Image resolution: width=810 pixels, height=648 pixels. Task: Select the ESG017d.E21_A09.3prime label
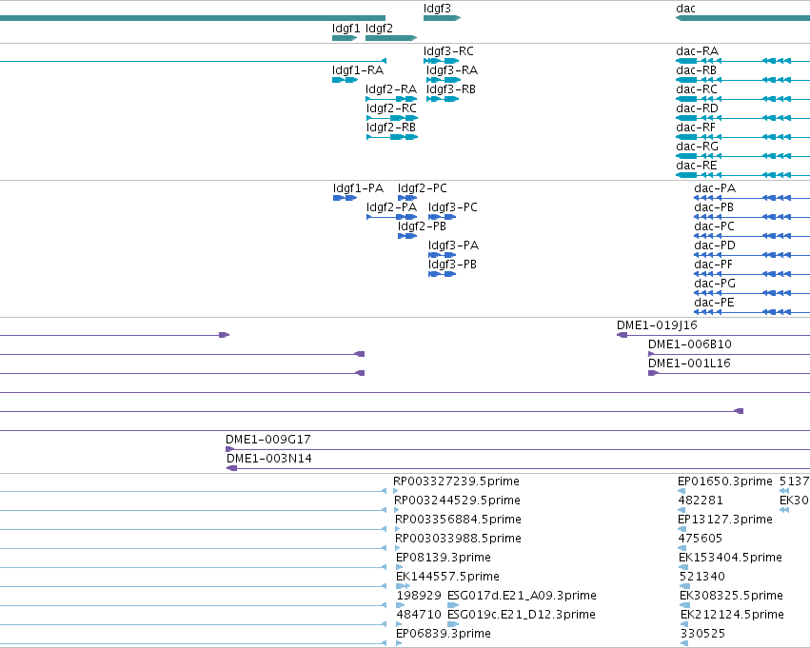tap(522, 596)
